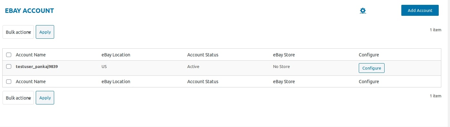Click the bottom Apply button
This screenshot has height=127, width=450.
coord(45,98)
